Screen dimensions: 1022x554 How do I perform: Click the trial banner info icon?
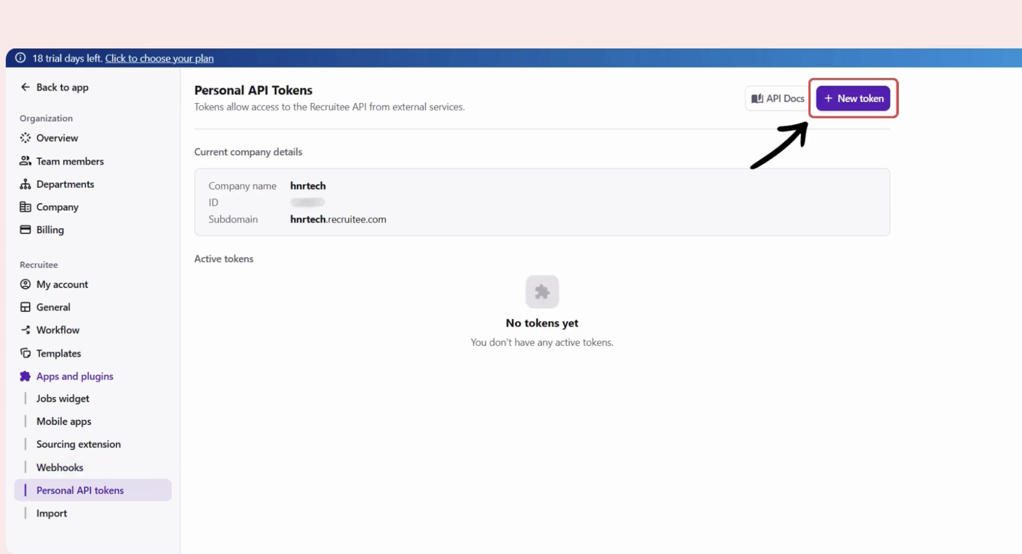tap(20, 58)
